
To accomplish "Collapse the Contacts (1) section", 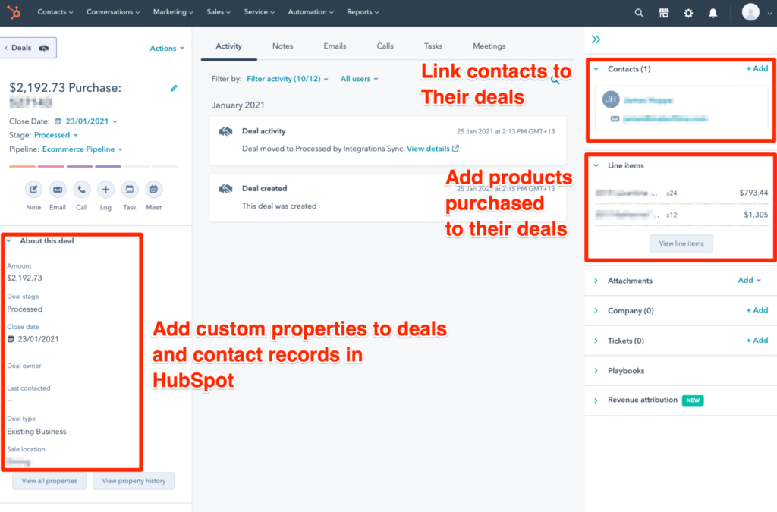I will [x=596, y=69].
